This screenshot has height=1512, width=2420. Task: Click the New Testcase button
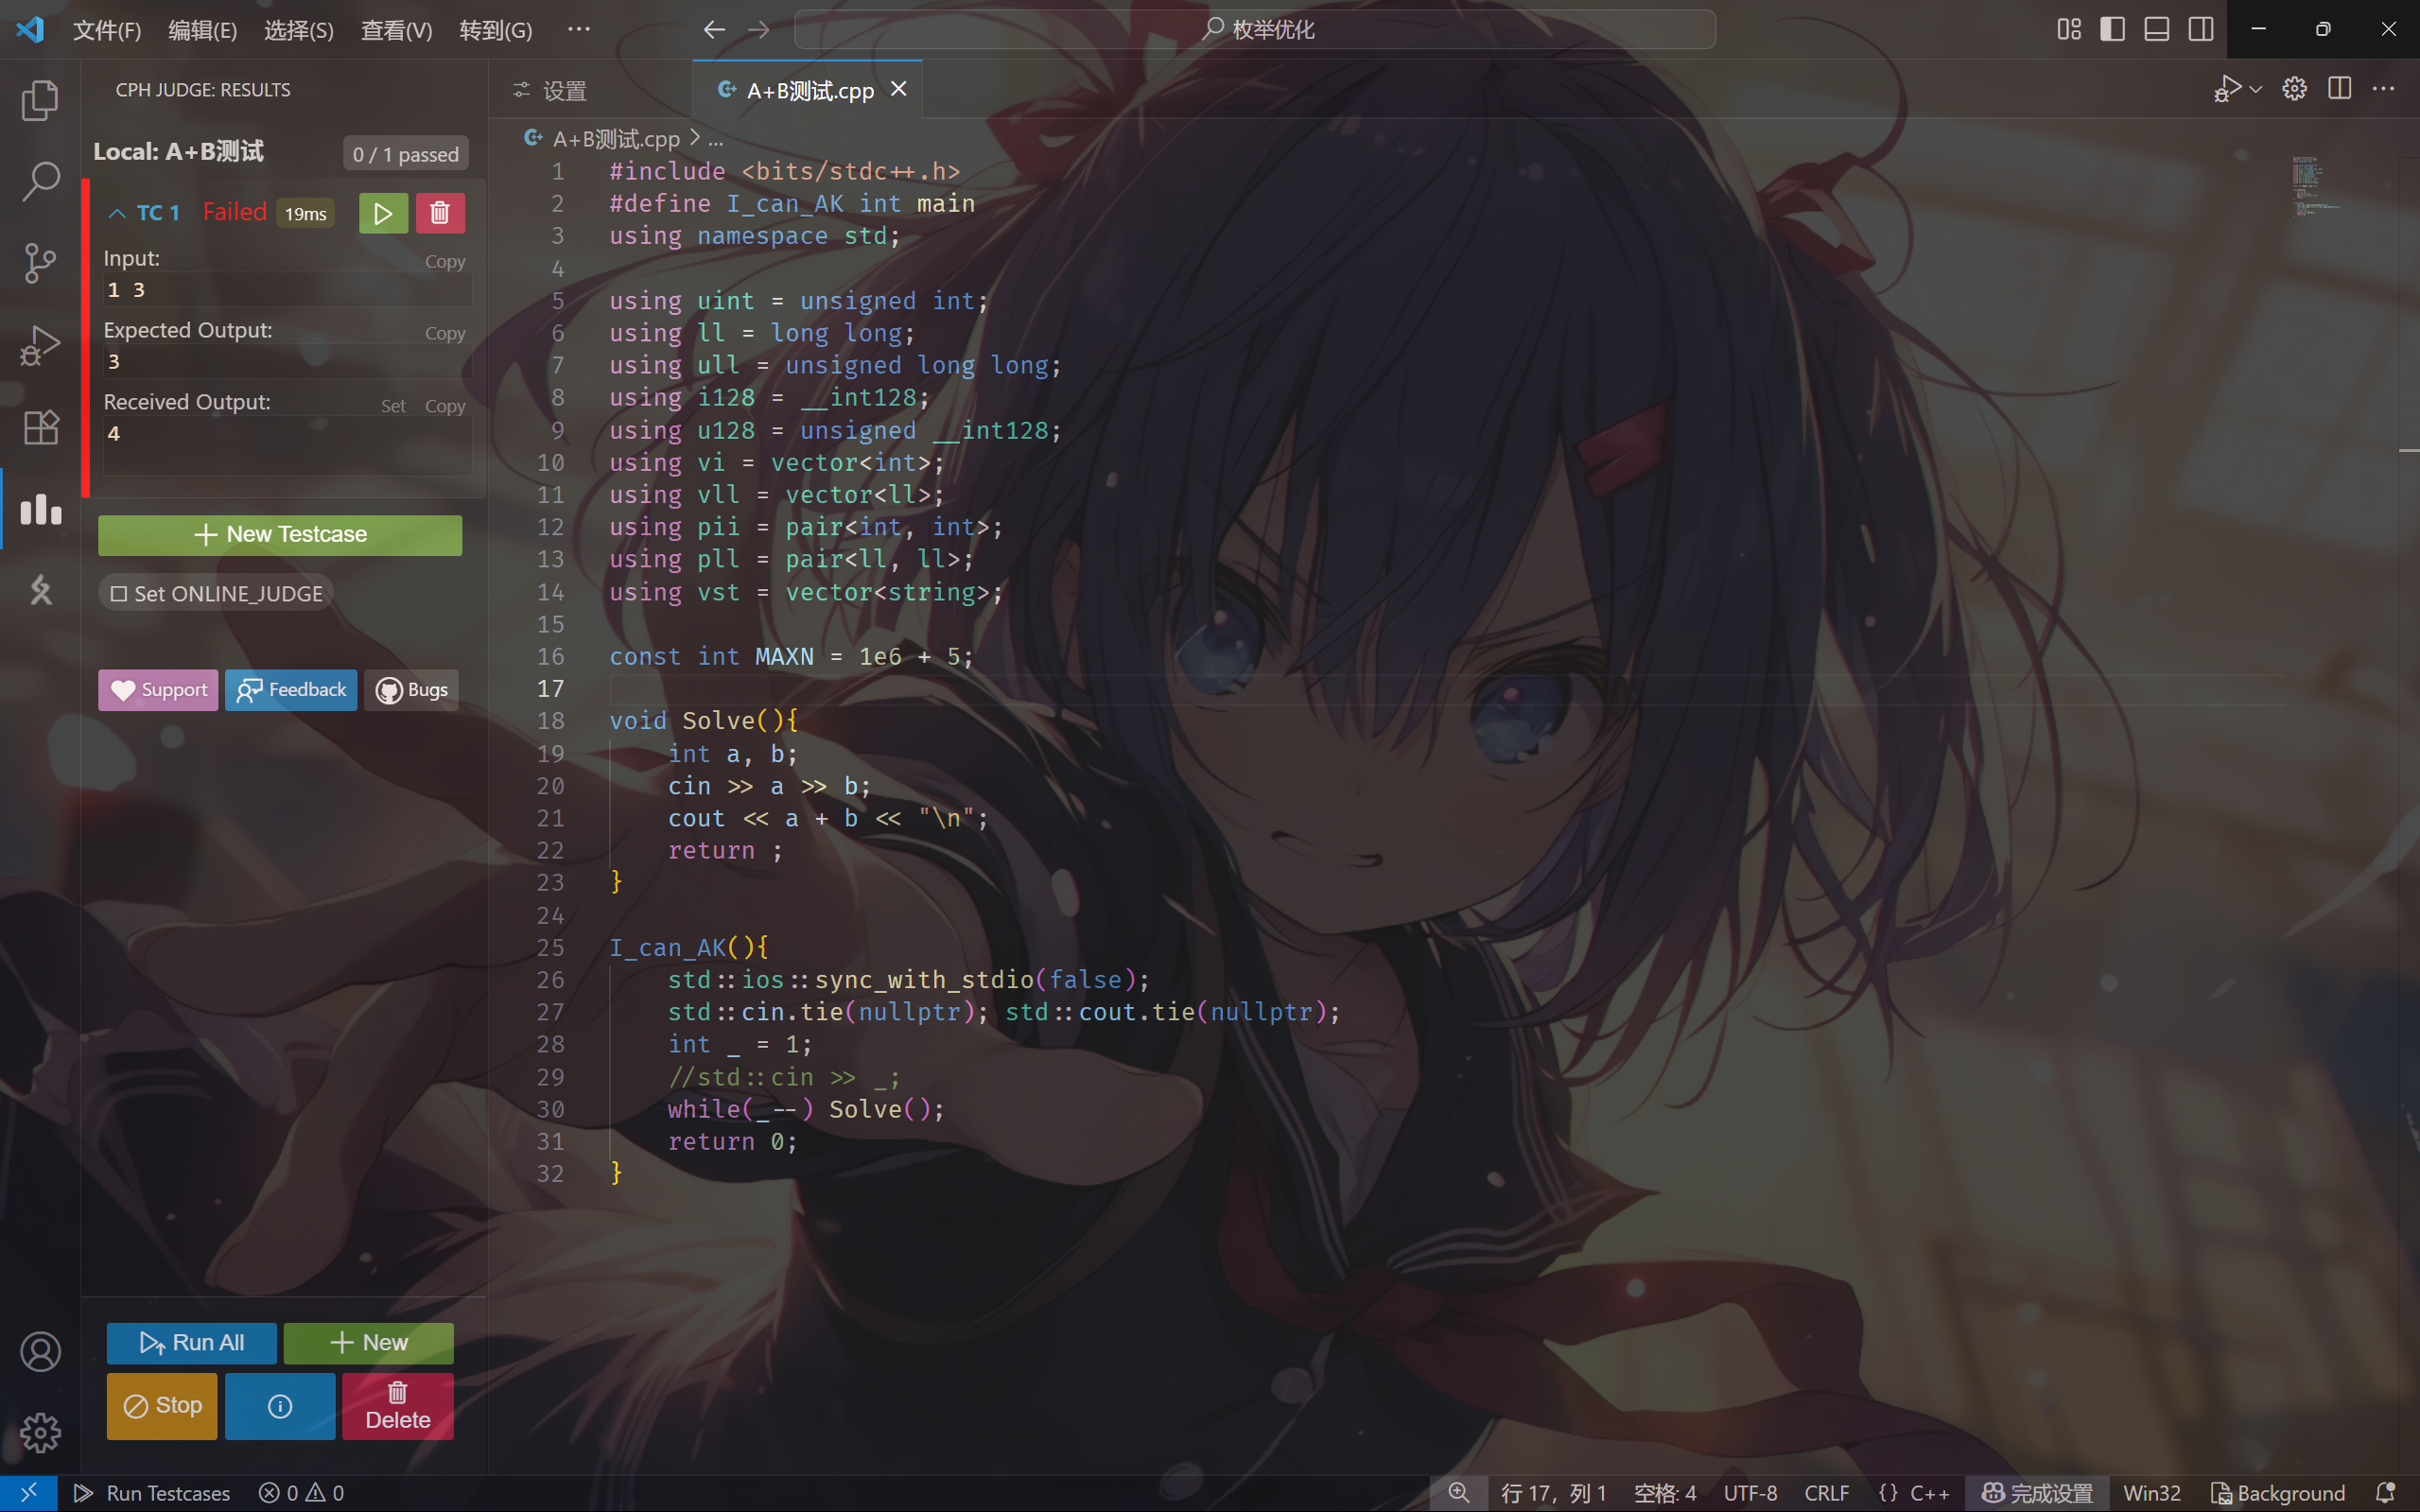pos(280,535)
